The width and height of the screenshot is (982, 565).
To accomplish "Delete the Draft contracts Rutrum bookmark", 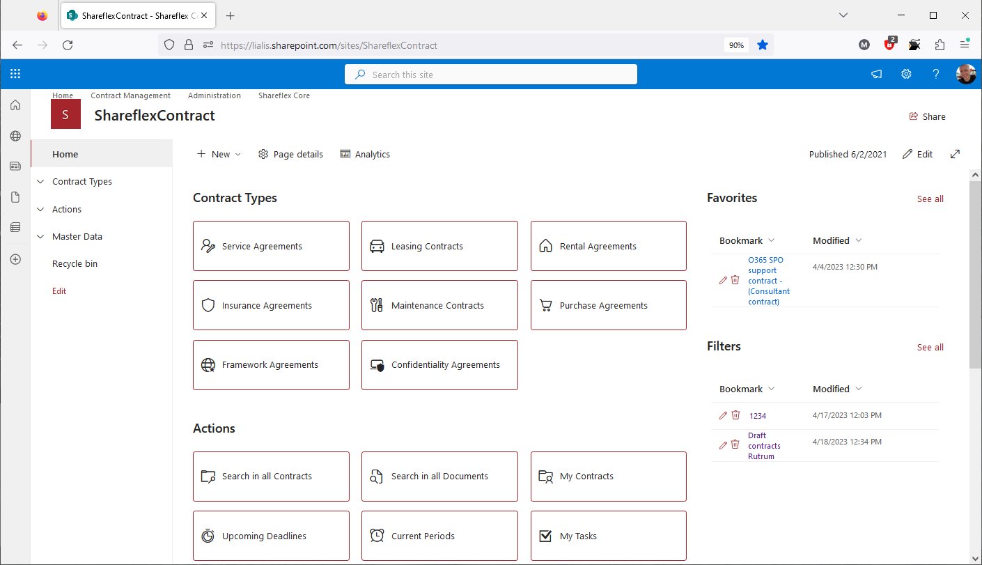I will click(x=735, y=444).
